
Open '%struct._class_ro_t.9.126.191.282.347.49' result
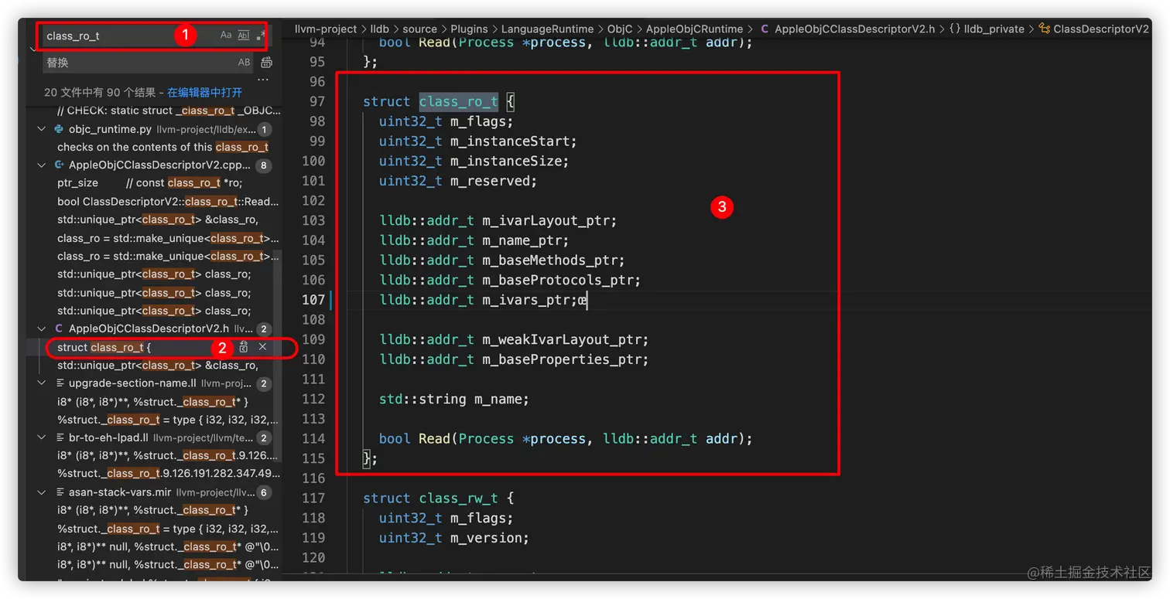pos(168,473)
